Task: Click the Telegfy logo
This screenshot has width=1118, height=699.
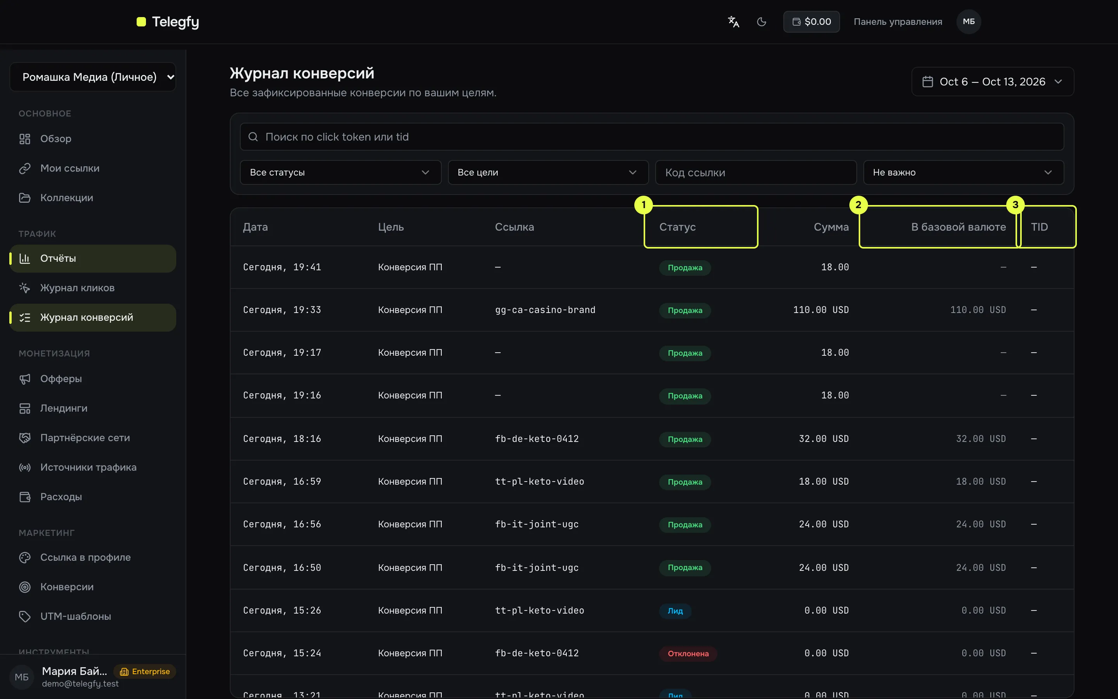Action: (168, 22)
